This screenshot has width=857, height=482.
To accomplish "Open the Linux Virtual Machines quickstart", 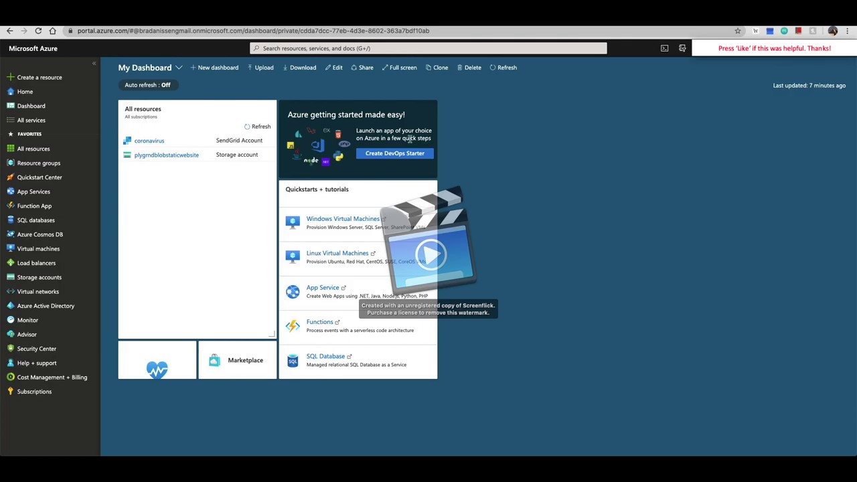I will tap(337, 253).
